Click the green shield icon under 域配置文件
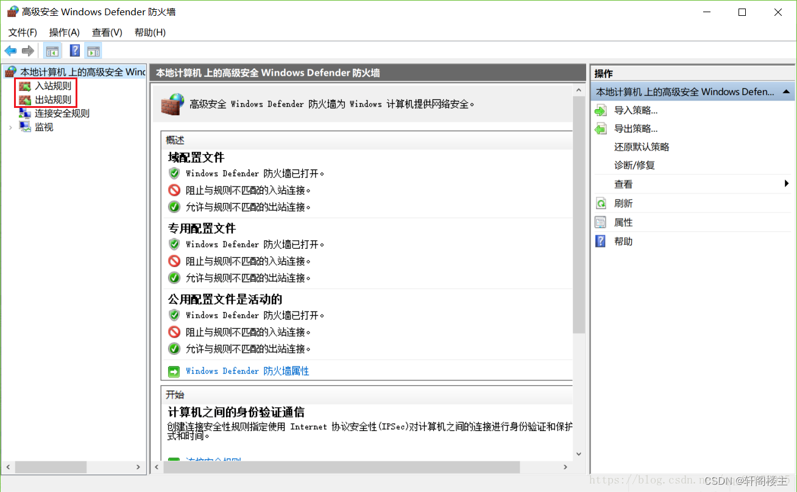This screenshot has height=492, width=797. pyautogui.click(x=174, y=173)
